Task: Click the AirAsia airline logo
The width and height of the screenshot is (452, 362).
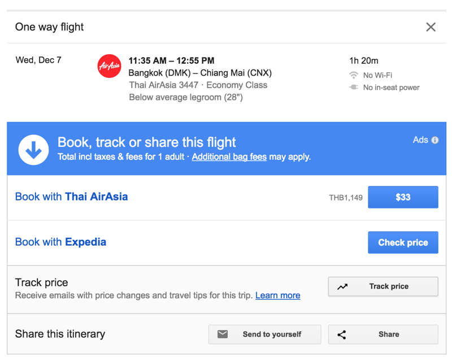Action: (x=109, y=66)
